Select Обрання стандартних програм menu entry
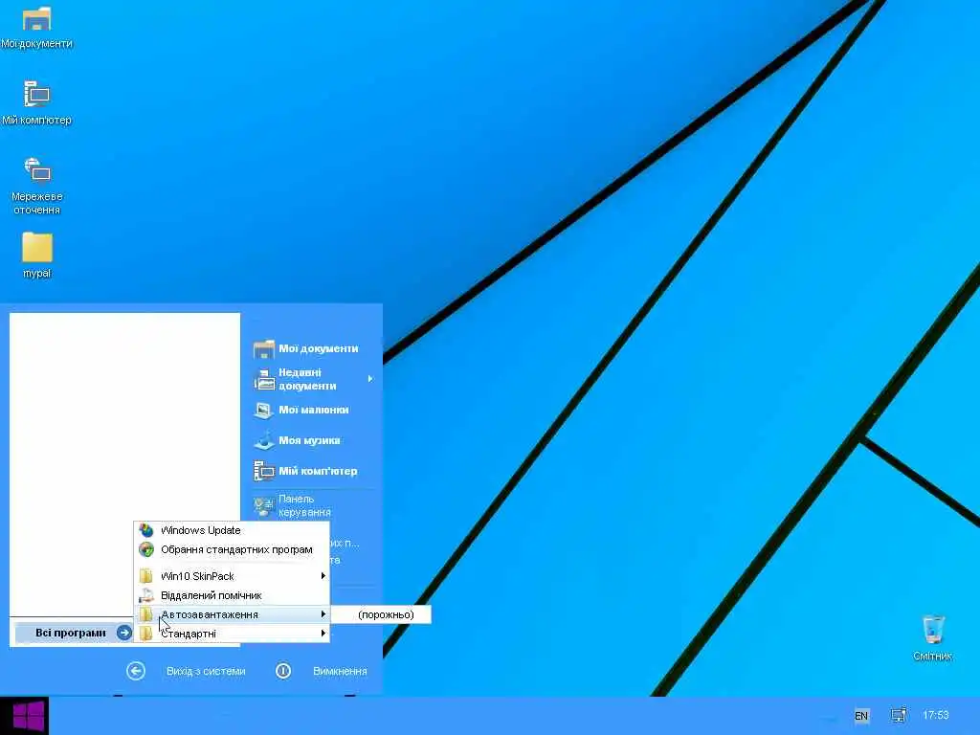Image resolution: width=980 pixels, height=735 pixels. point(232,549)
